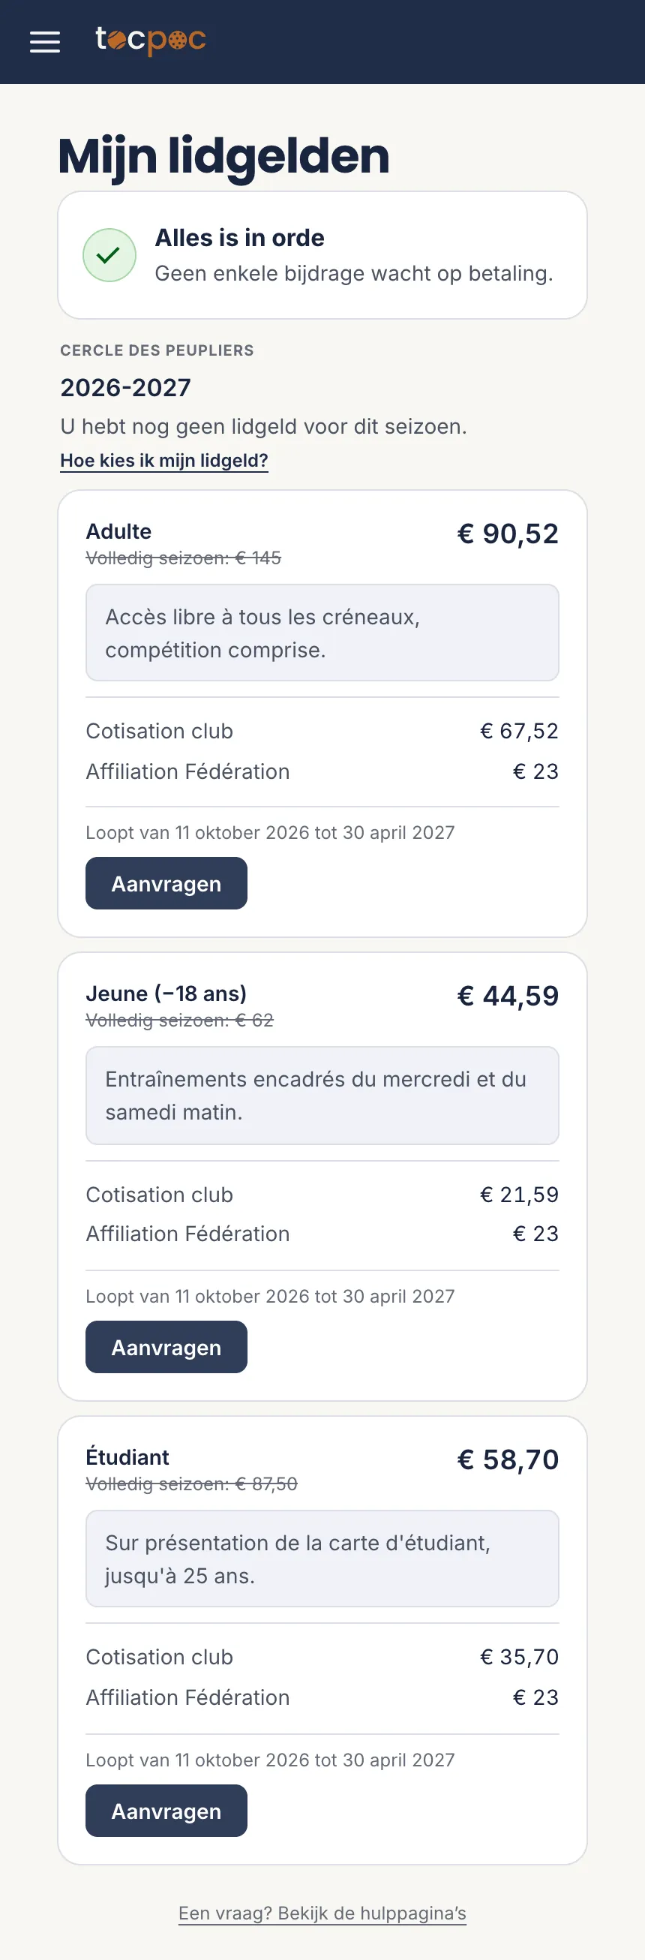Click the tocpoc logo
645x1960 pixels.
(151, 40)
